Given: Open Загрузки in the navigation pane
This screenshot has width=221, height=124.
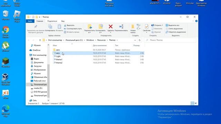Looking at the screenshot, I should point(36,66).
